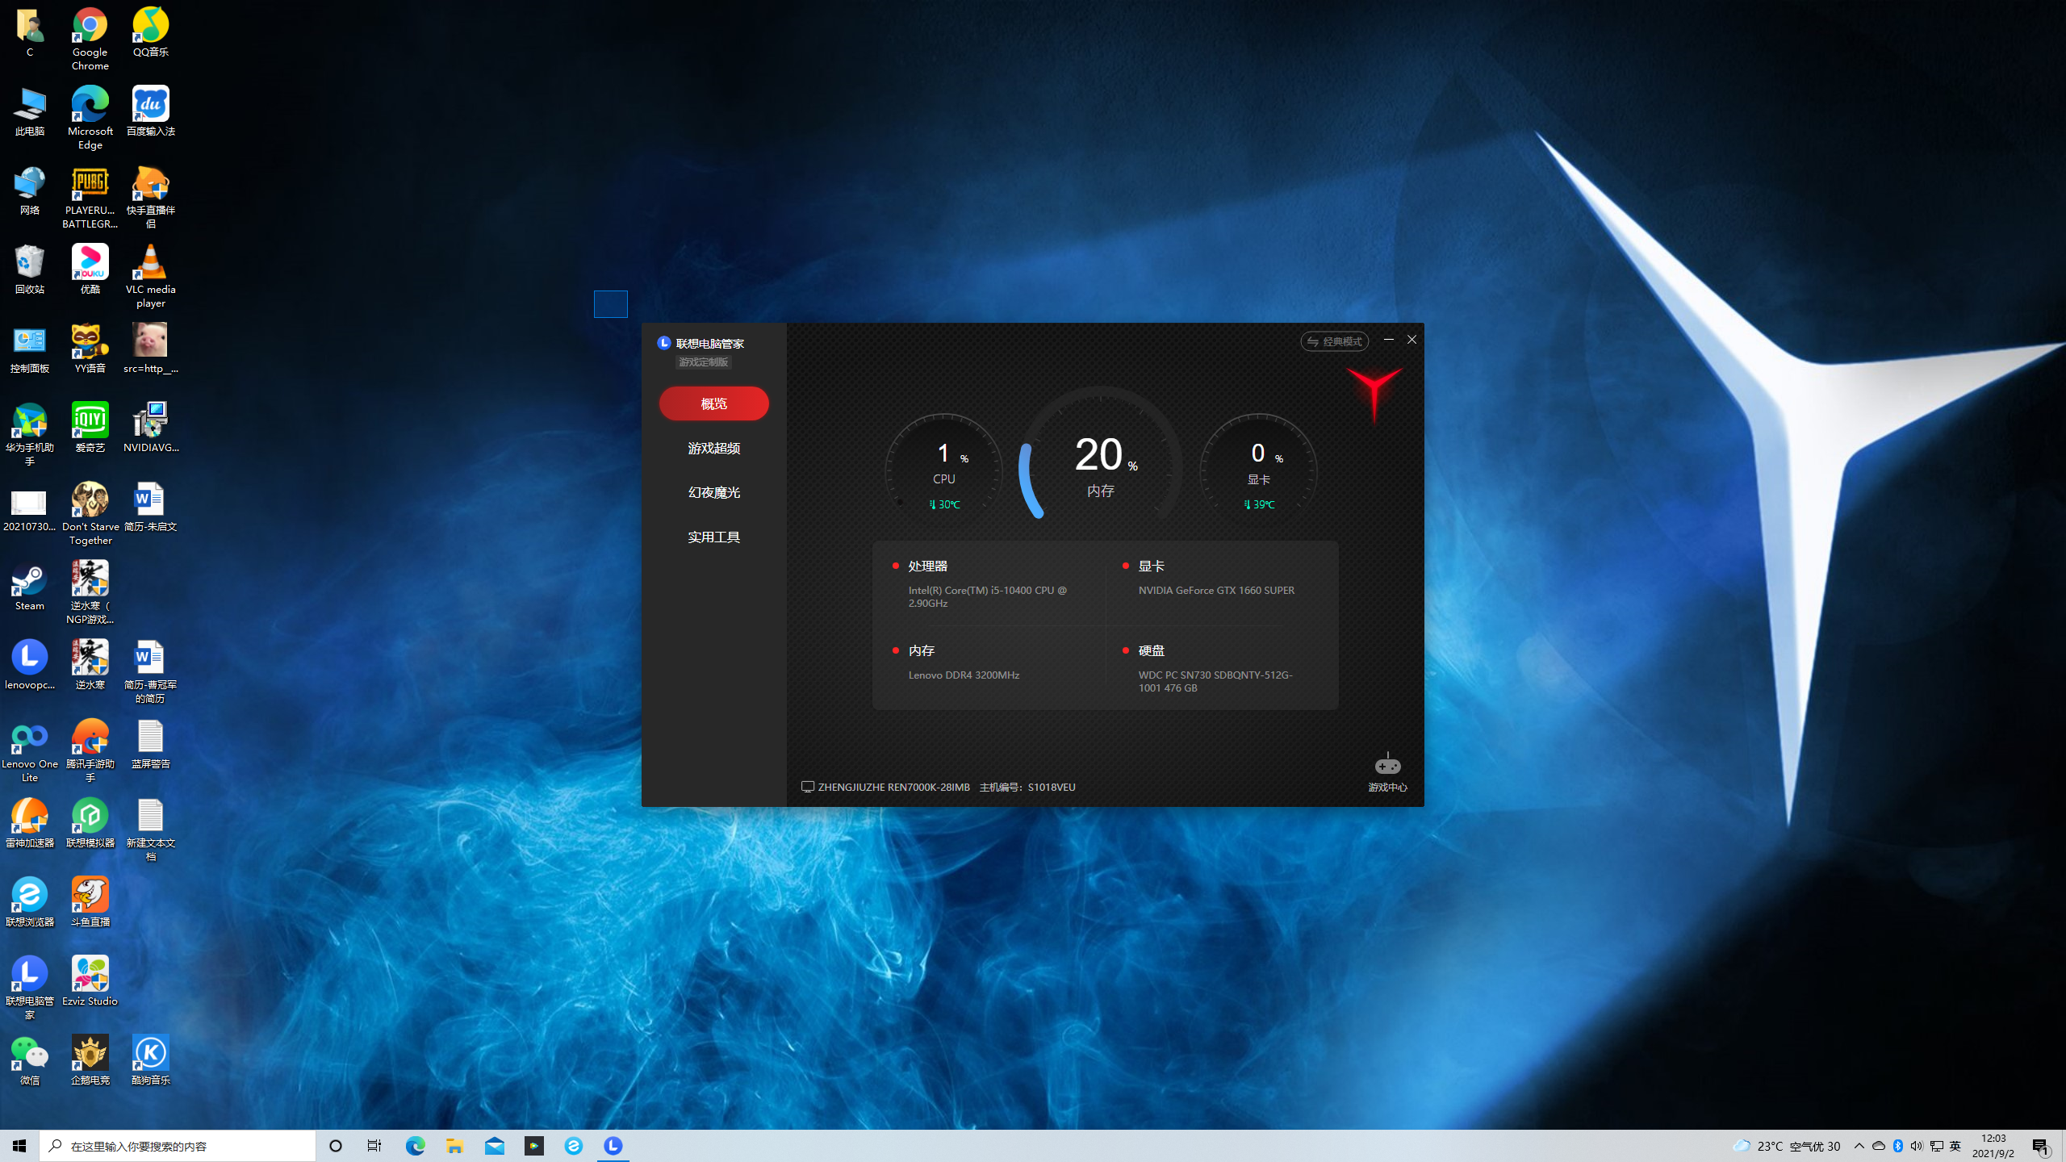Open the Mail app on taskbar
The image size is (2066, 1162).
pos(494,1146)
